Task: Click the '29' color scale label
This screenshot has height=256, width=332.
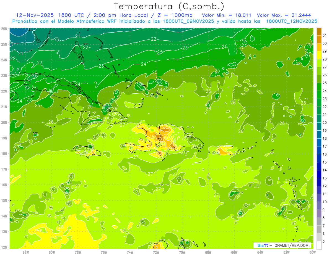Action: 325,51
